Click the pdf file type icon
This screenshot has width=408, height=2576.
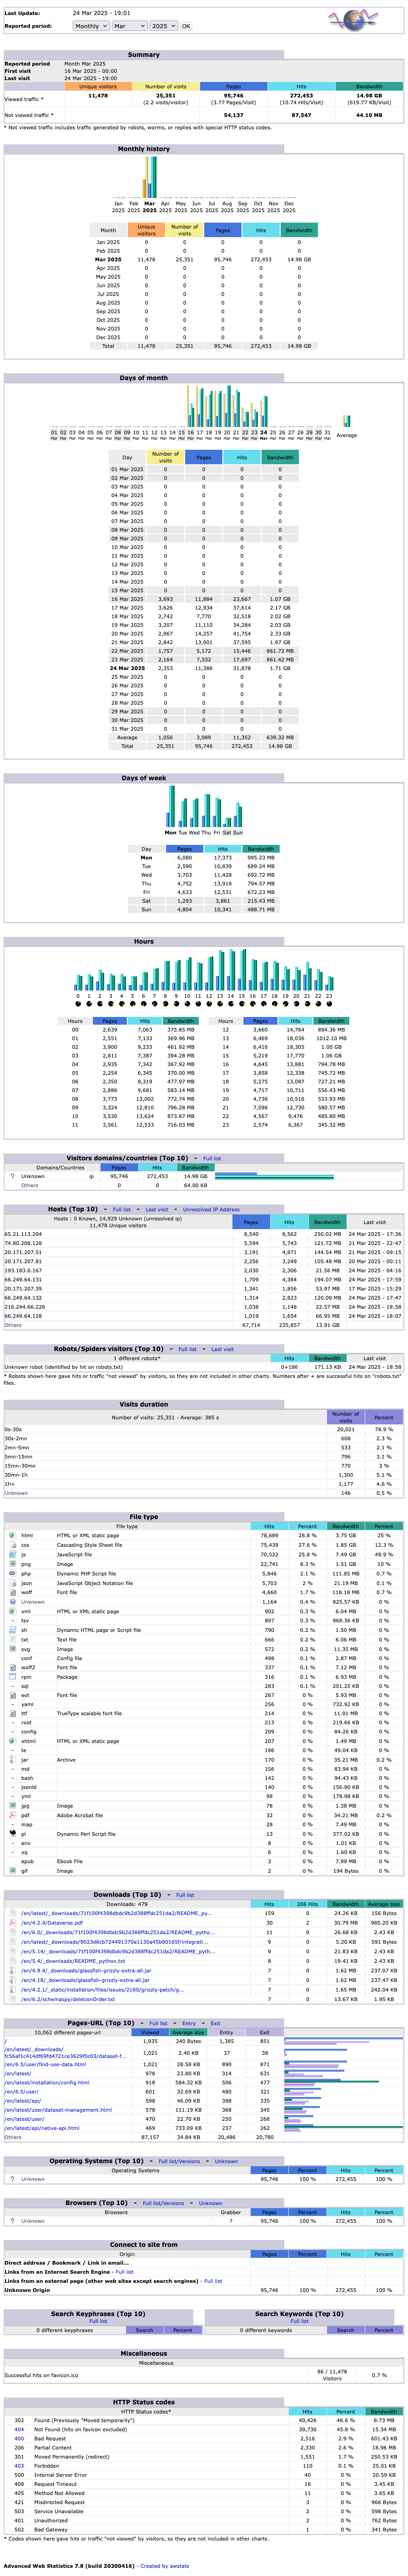click(x=12, y=1815)
